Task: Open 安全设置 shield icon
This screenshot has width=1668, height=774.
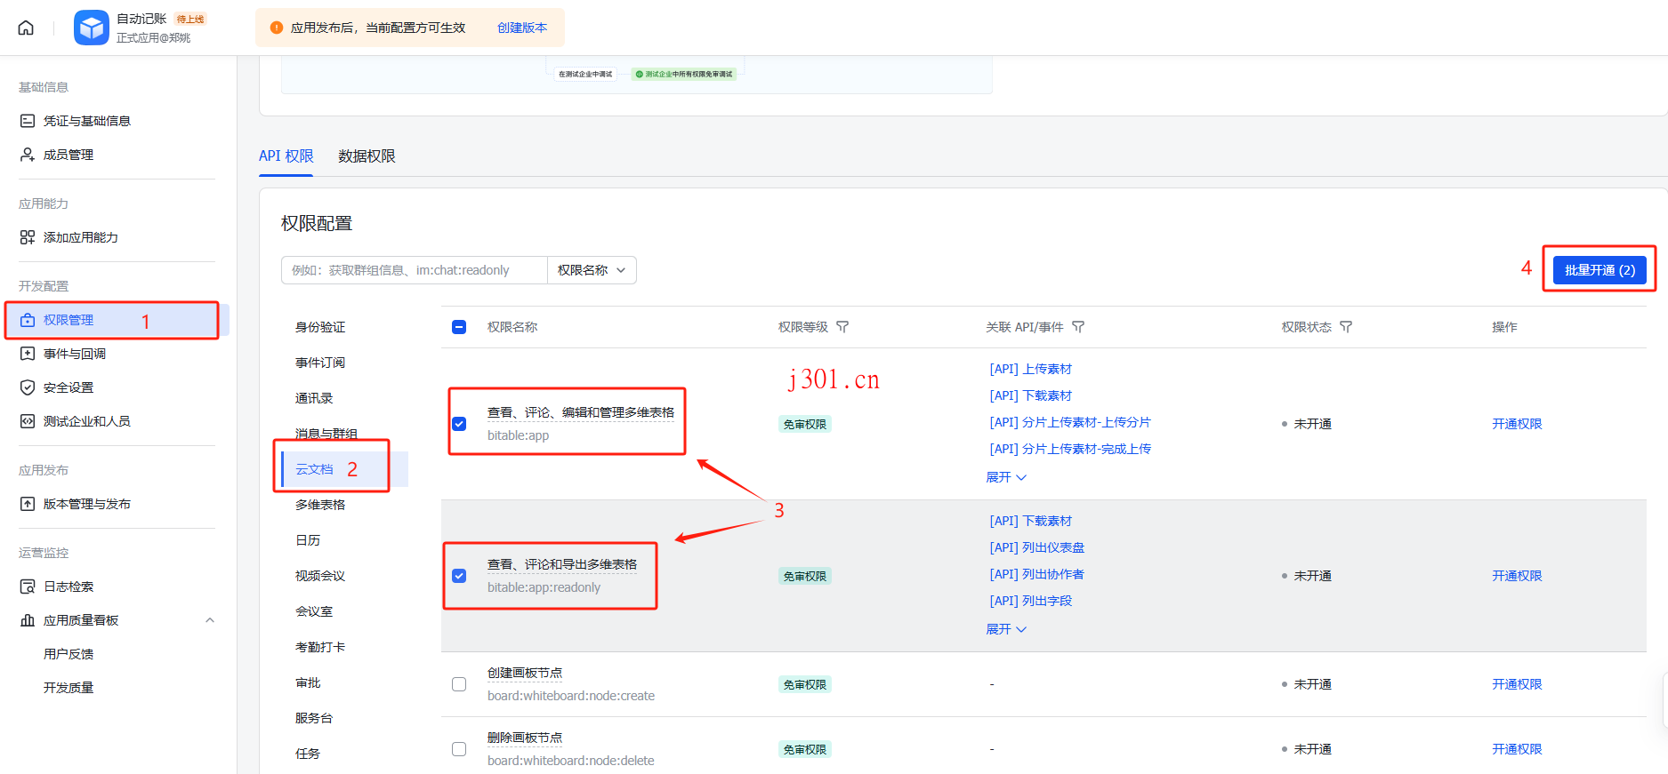Action: [28, 387]
